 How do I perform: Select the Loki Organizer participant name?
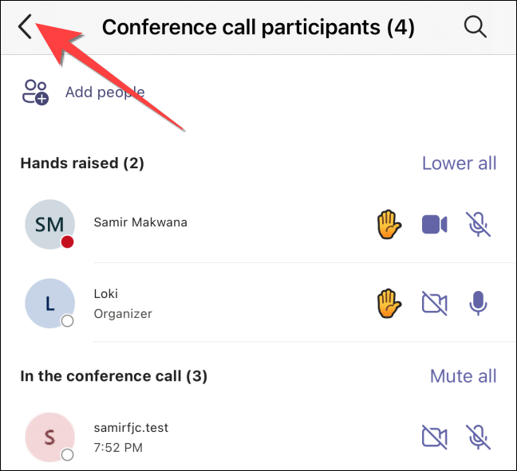(122, 303)
